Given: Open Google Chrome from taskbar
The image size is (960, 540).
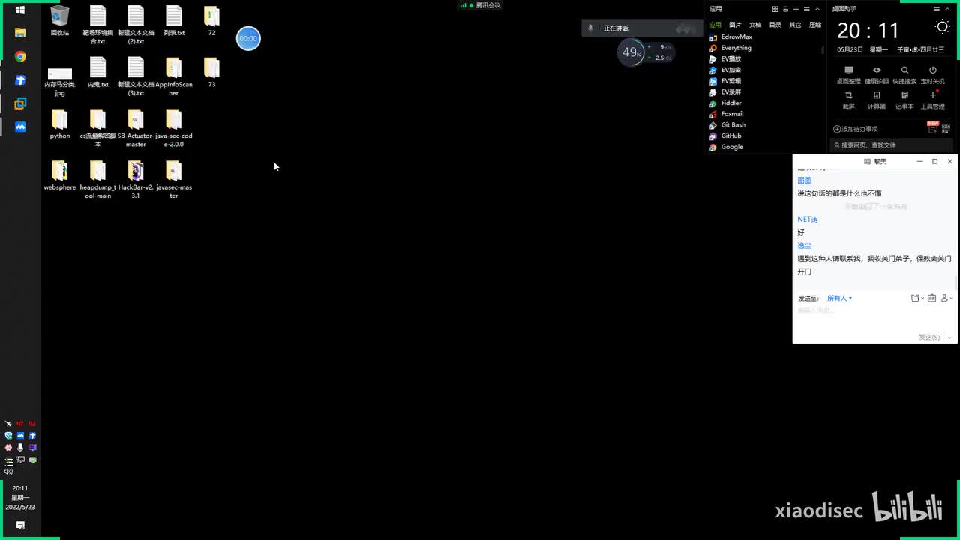Looking at the screenshot, I should tap(20, 56).
